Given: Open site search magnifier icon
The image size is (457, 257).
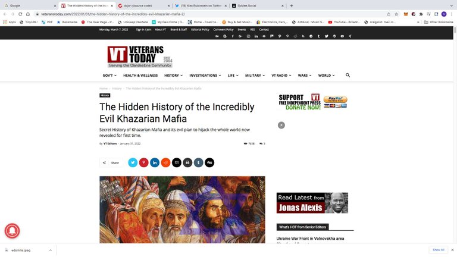Looking at the screenshot, I should point(348,75).
